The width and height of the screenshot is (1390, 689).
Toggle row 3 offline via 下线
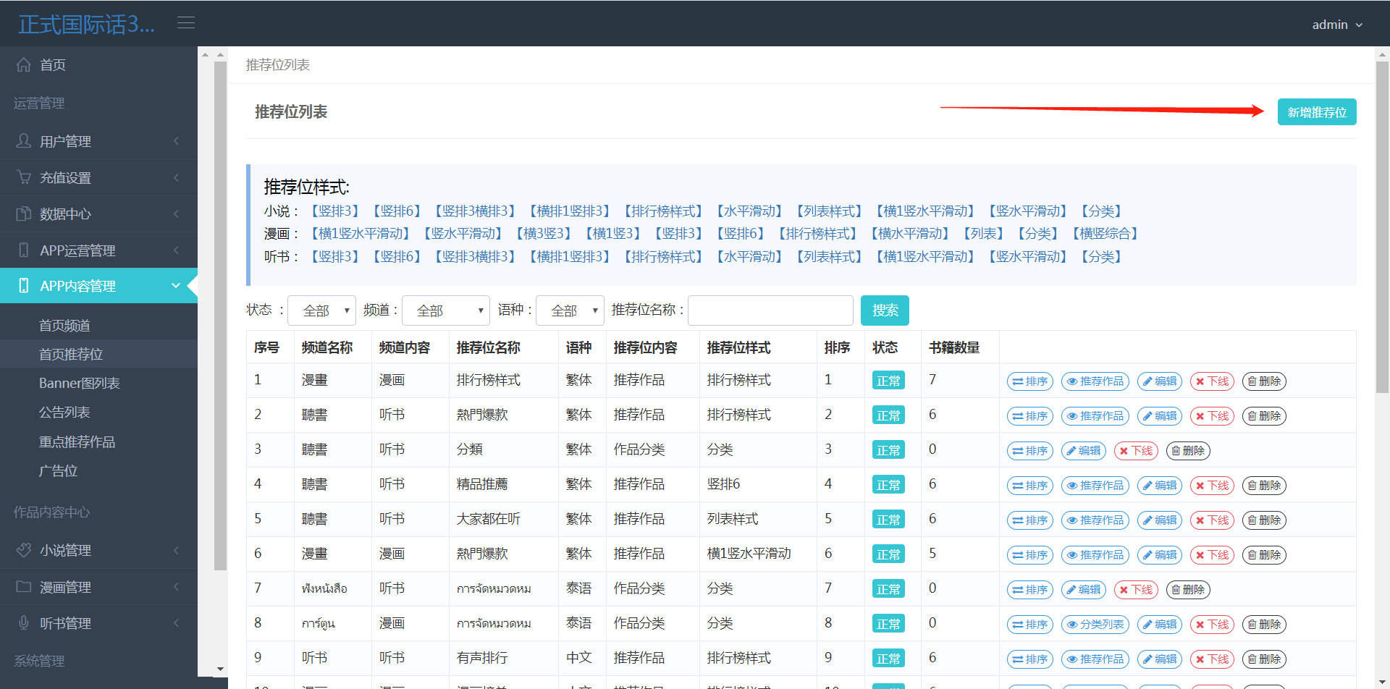pyautogui.click(x=1136, y=451)
